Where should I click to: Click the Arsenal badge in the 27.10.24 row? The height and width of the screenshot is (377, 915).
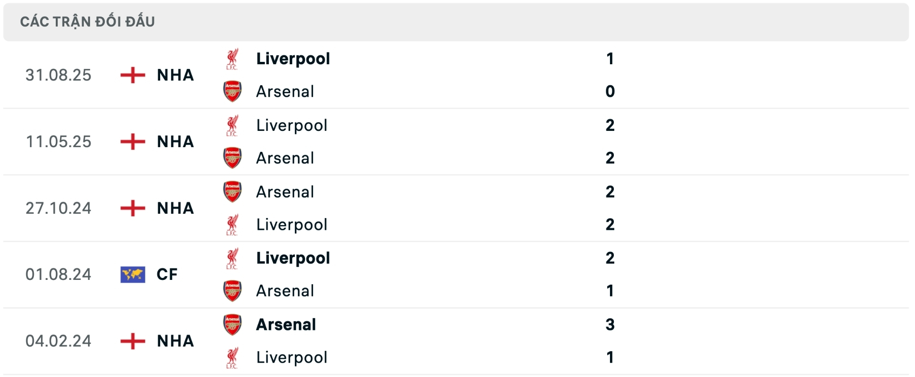click(x=232, y=192)
